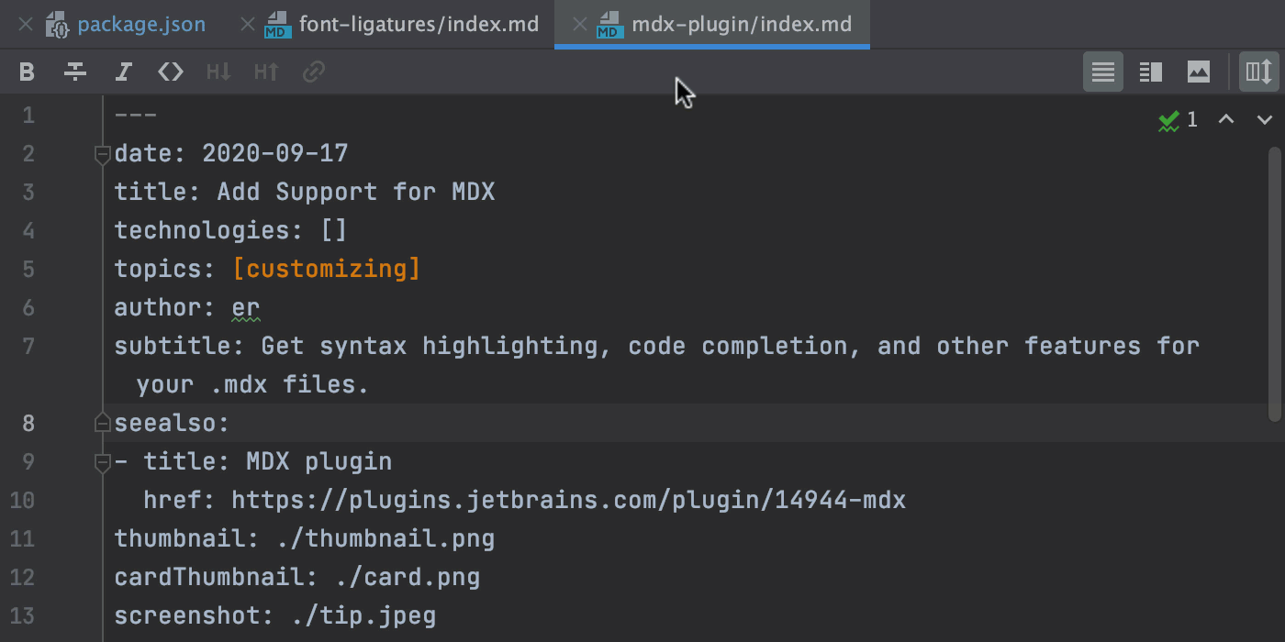This screenshot has height=642, width=1285.
Task: Apply bold formatting from Markdown toolbar
Action: 28,72
